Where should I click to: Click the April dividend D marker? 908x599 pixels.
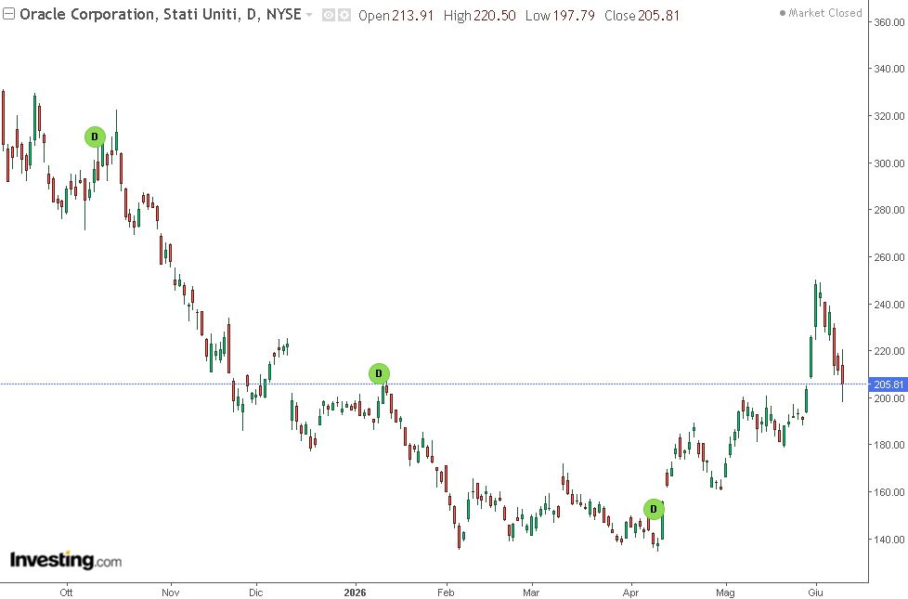(654, 509)
